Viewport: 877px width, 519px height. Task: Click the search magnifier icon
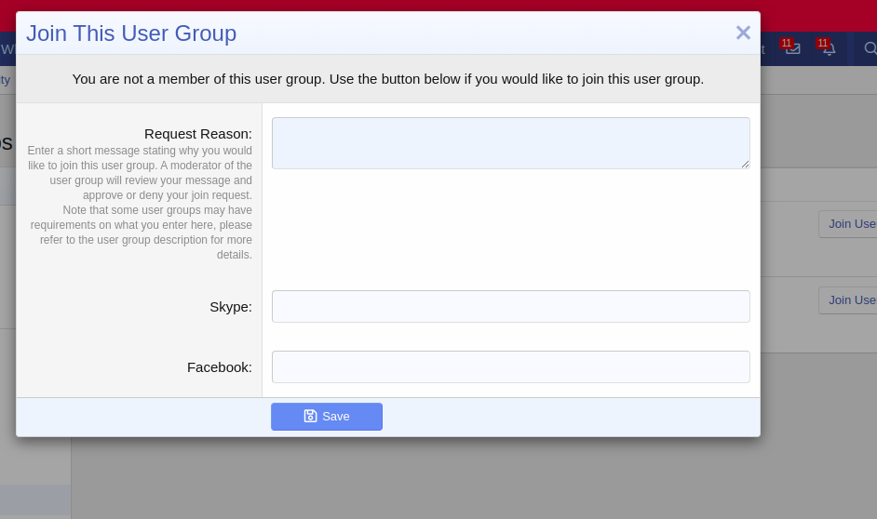tap(870, 48)
